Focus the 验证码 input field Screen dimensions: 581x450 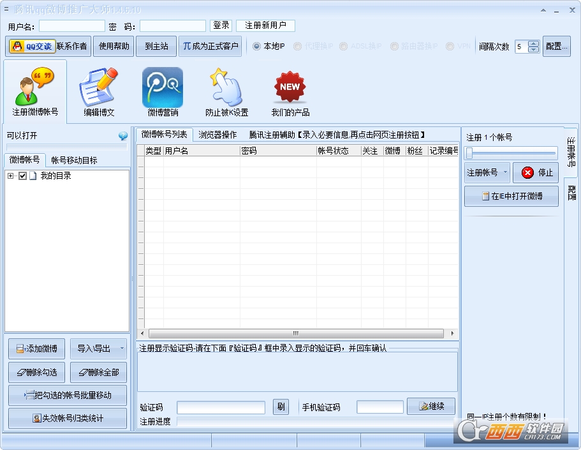[x=221, y=407]
